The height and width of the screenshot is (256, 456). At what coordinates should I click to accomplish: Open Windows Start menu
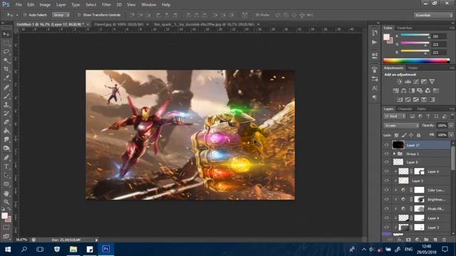[8, 250]
